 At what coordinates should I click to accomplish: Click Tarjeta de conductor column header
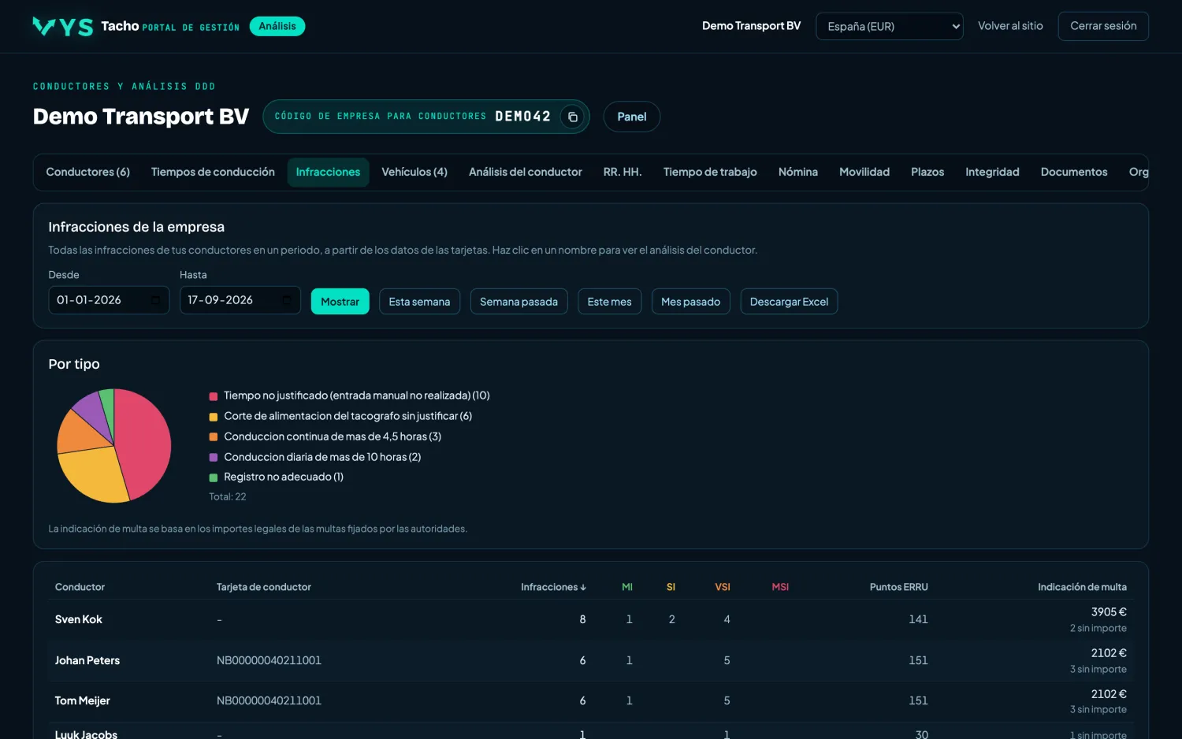click(x=264, y=587)
